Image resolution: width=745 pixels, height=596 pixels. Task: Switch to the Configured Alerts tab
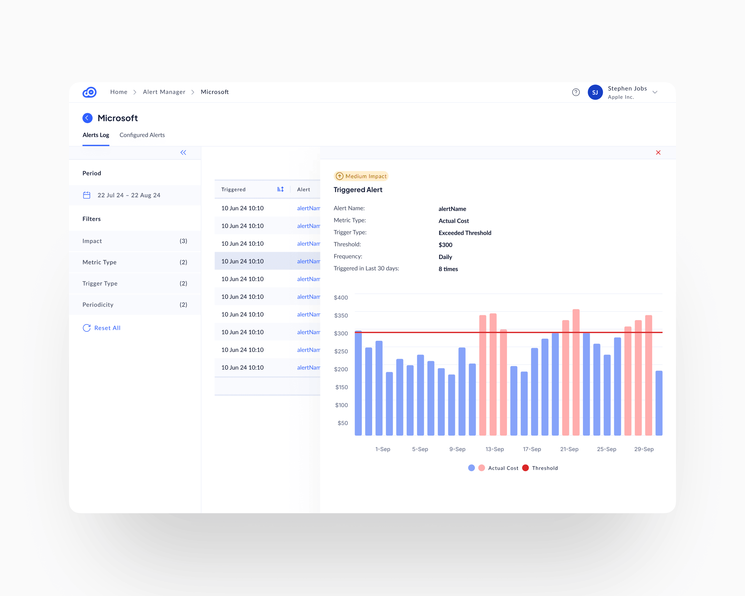pyautogui.click(x=142, y=135)
